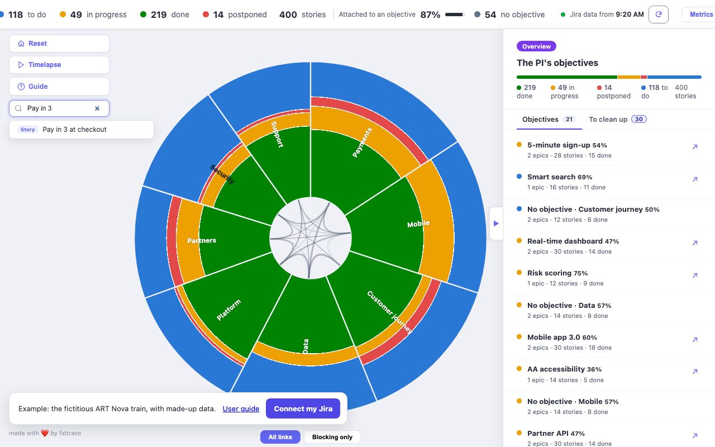Open the To clean up tab
This screenshot has width=715, height=447.
click(x=618, y=119)
